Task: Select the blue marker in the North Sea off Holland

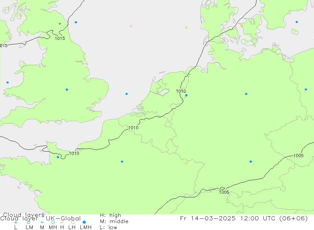Action: click(x=127, y=94)
